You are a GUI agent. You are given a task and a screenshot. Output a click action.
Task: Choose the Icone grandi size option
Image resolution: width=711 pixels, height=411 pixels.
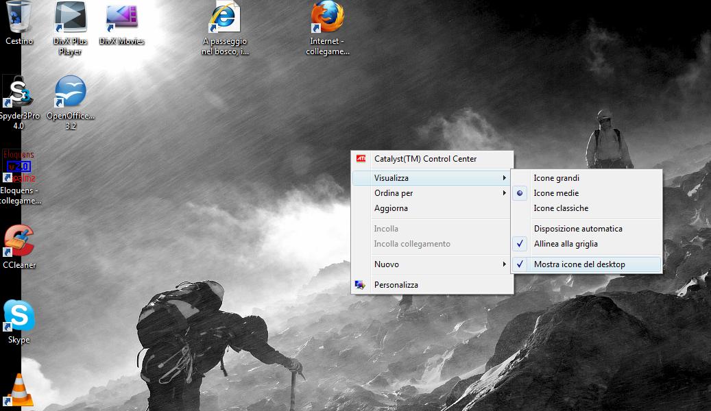click(x=556, y=178)
